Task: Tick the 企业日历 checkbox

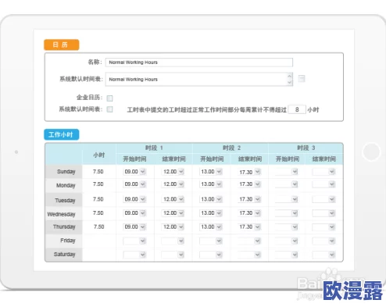Action: coord(109,98)
